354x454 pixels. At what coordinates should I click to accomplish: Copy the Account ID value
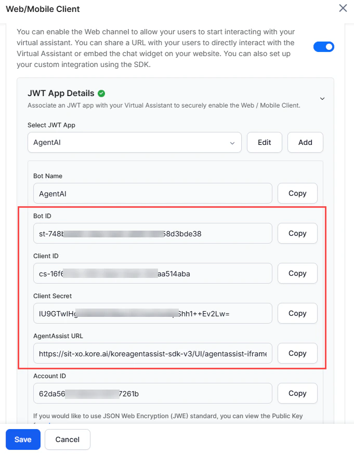[x=297, y=393]
